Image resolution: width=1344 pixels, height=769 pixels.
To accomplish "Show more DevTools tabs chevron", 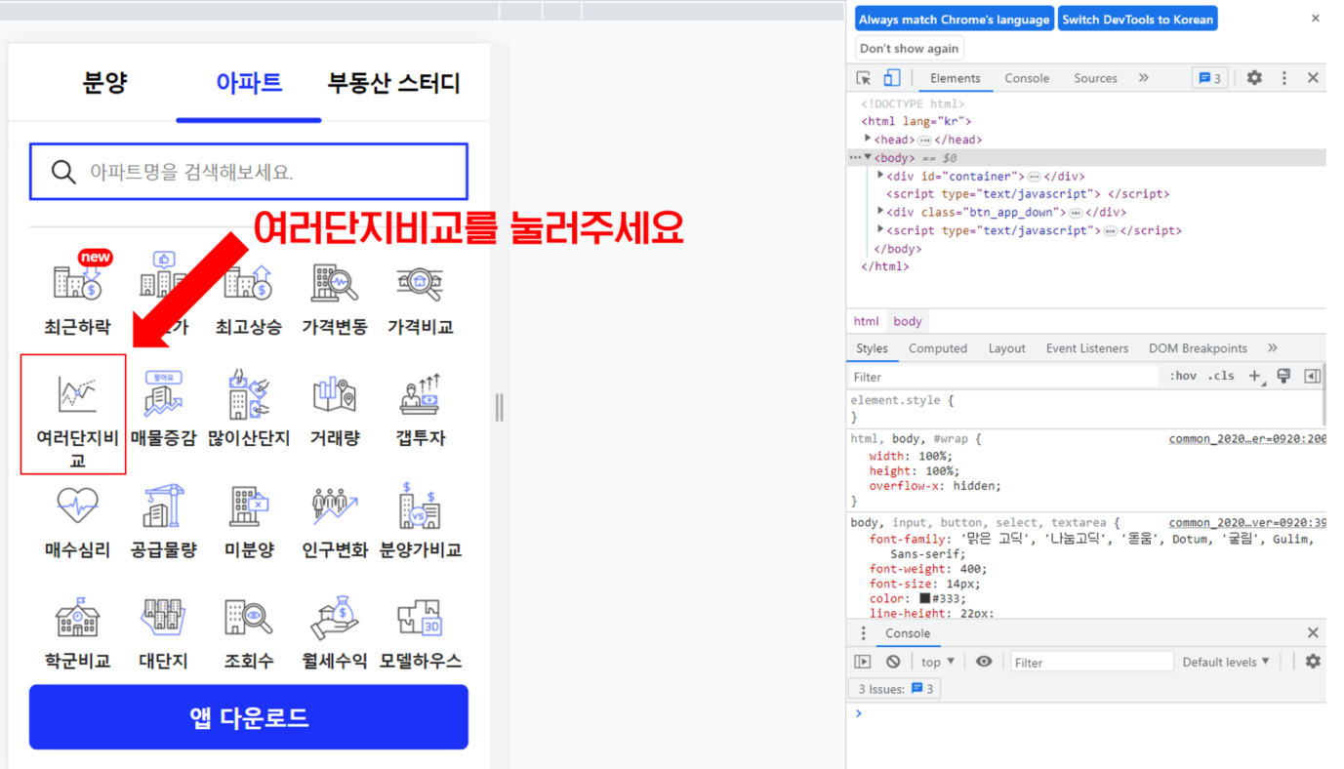I will [x=1144, y=78].
